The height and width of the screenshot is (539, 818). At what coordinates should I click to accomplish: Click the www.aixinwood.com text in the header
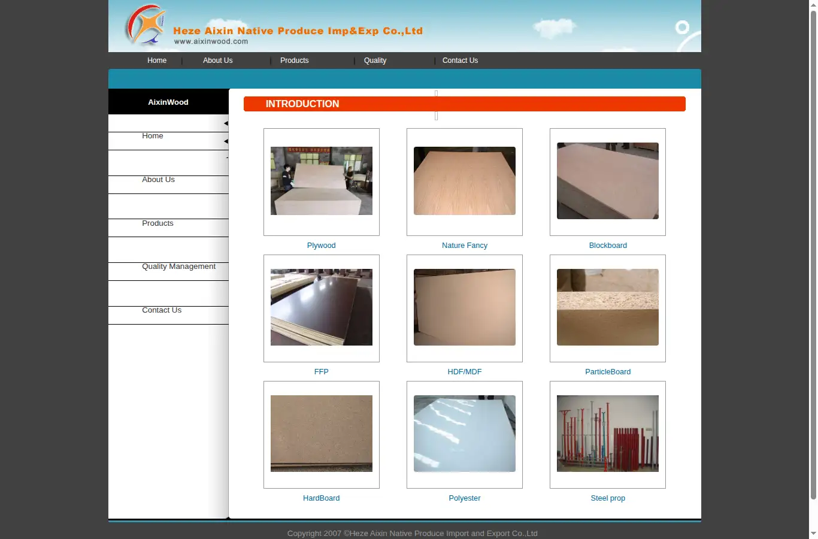click(x=211, y=41)
